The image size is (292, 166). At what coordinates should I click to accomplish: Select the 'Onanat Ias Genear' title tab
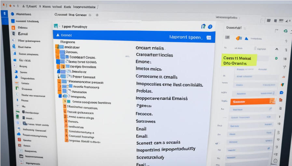[x=71, y=15]
